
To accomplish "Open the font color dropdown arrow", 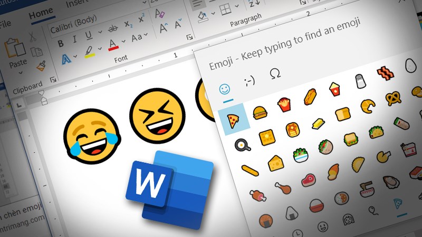I will [x=123, y=42].
